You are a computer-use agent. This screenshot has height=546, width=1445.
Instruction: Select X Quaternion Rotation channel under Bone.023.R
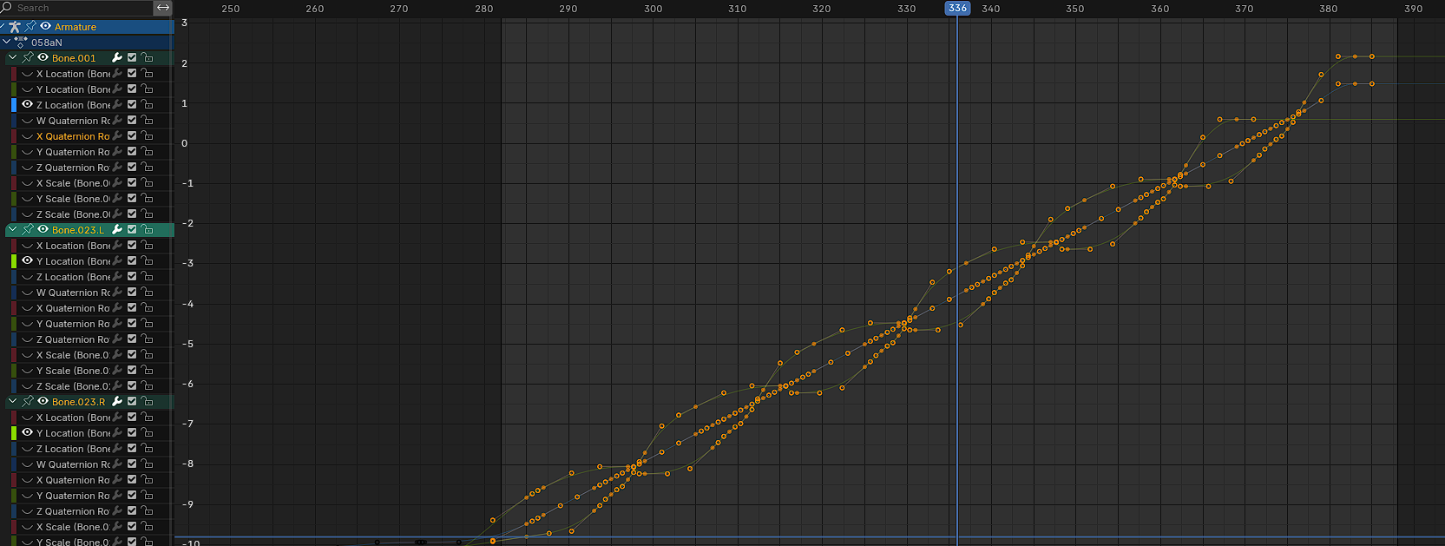tap(73, 480)
